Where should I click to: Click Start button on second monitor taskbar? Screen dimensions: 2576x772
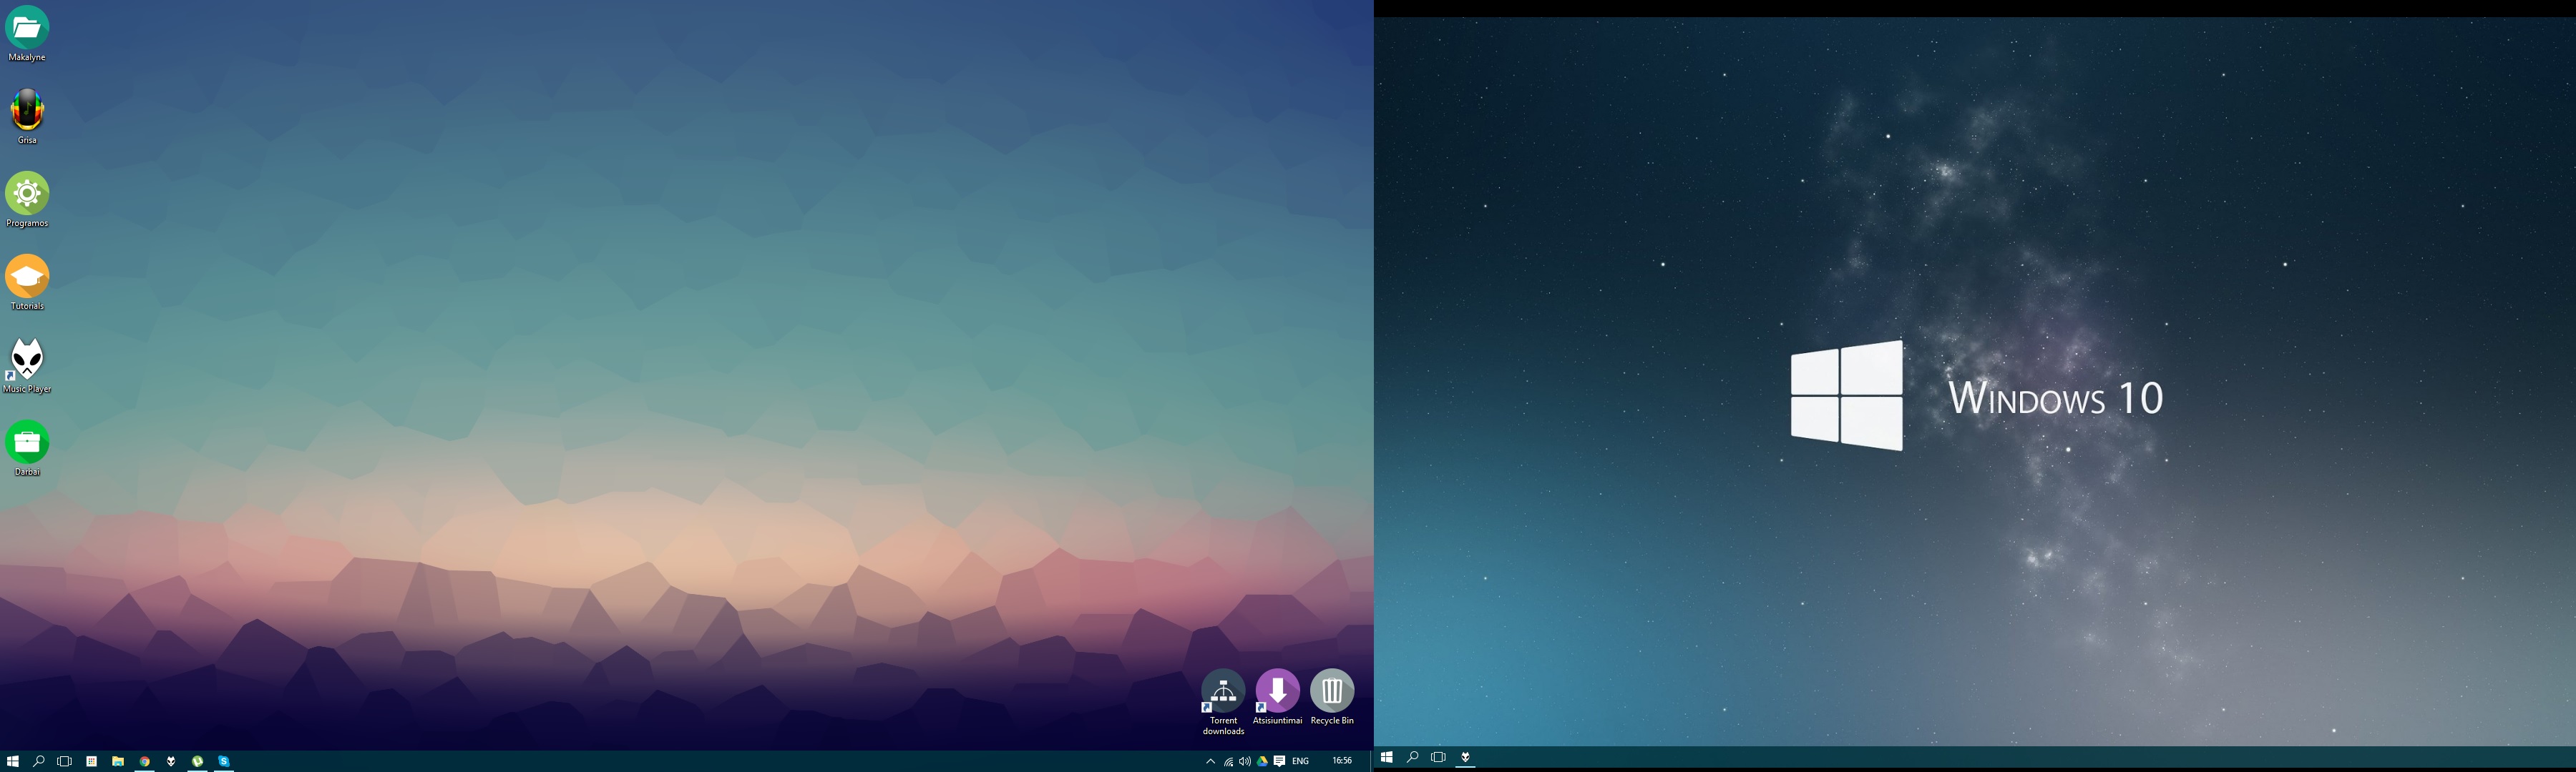click(x=1386, y=757)
